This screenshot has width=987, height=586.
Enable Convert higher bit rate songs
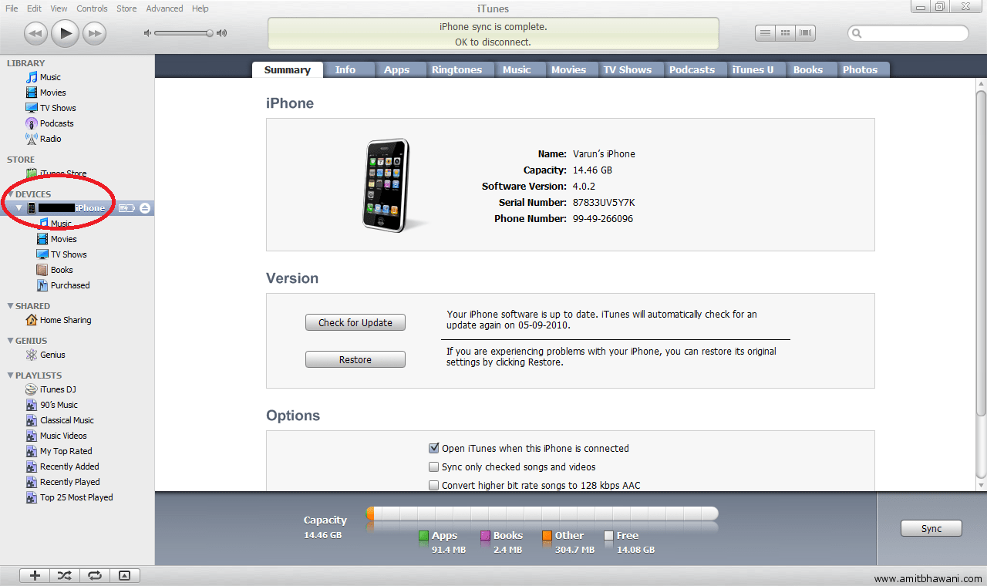click(433, 486)
